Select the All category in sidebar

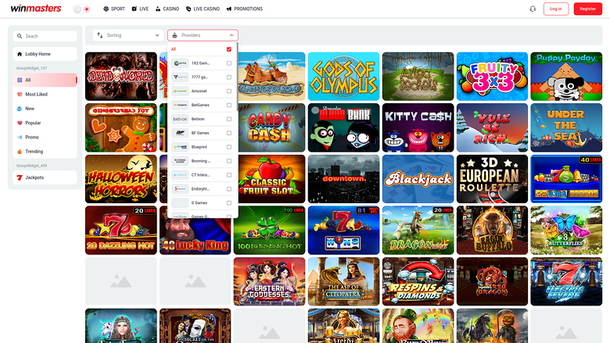(x=45, y=80)
